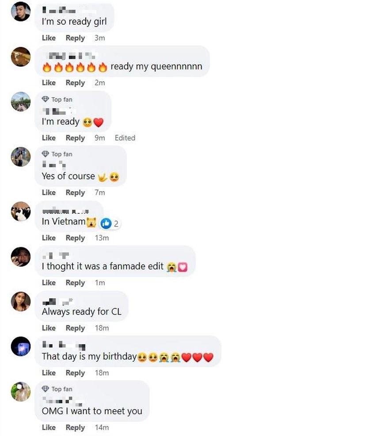The image size is (380, 436).
Task: Reply to the "OMG I want to meet you" comment
Action: tap(75, 428)
